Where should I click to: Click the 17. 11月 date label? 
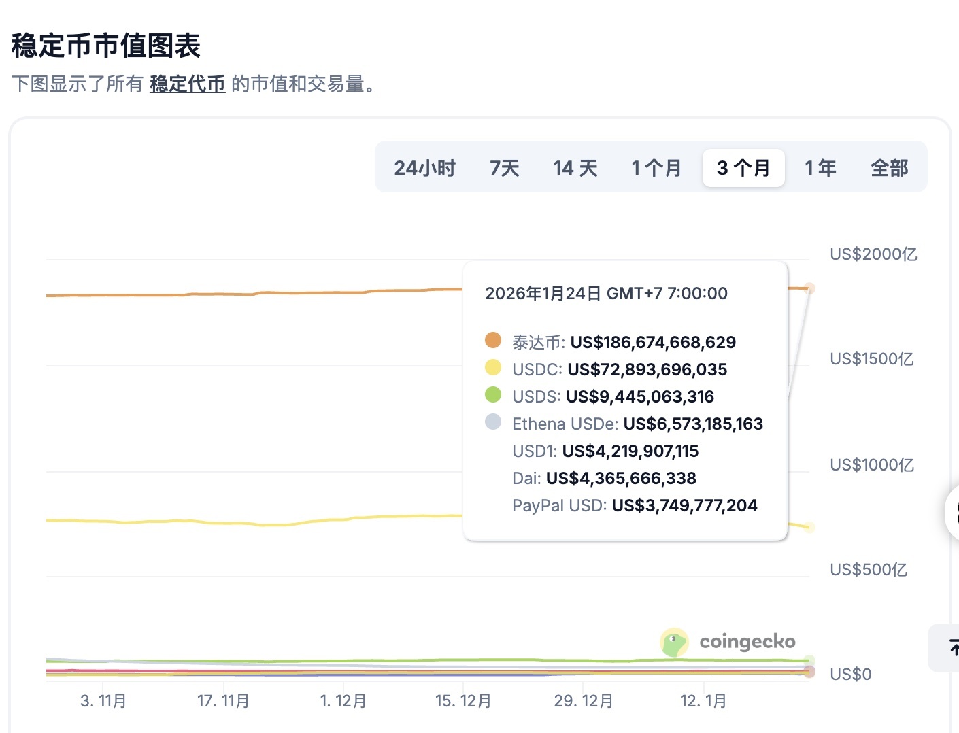[x=223, y=701]
